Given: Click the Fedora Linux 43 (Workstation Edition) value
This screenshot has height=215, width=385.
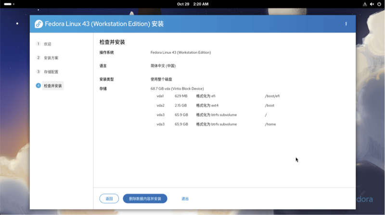Looking at the screenshot, I should [x=181, y=52].
